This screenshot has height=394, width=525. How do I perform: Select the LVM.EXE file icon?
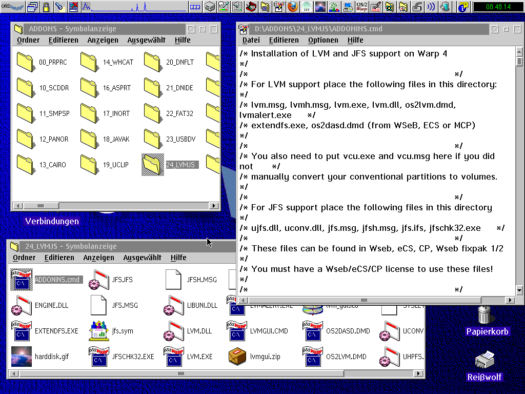(173, 357)
